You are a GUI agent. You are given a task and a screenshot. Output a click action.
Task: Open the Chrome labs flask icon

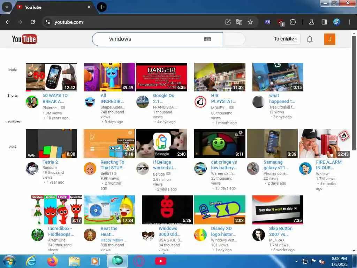312,22
